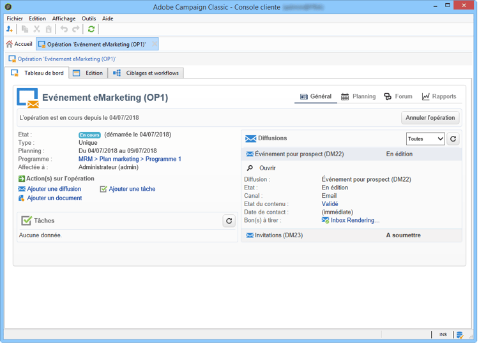This screenshot has width=479, height=347.
Task: Select the Planning view tab
Action: tap(358, 97)
